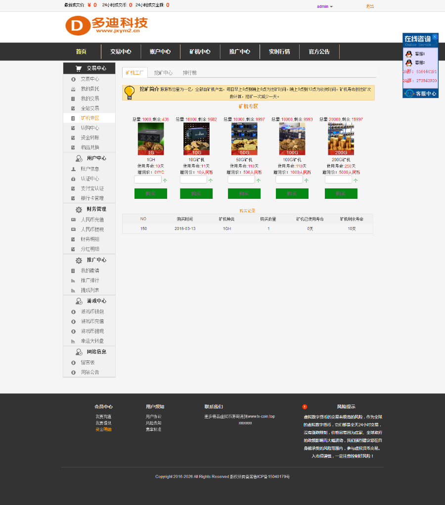Open 推广中心 in the top nav bar
Screen dimensions: 445x505
click(x=240, y=51)
